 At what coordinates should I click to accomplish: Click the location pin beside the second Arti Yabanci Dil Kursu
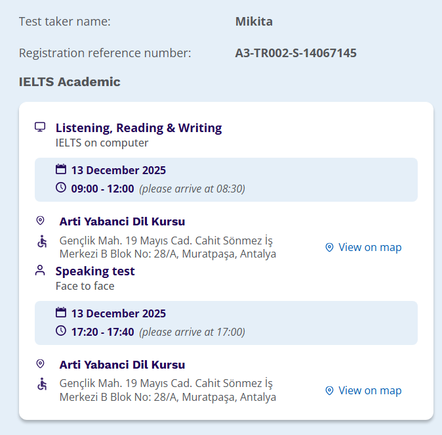coord(41,364)
